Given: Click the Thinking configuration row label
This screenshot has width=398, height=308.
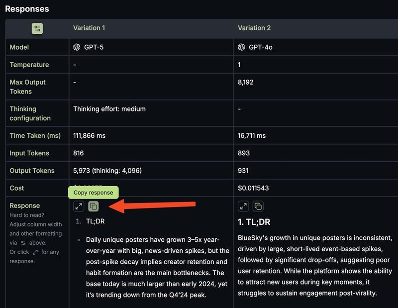Looking at the screenshot, I should (x=30, y=113).
